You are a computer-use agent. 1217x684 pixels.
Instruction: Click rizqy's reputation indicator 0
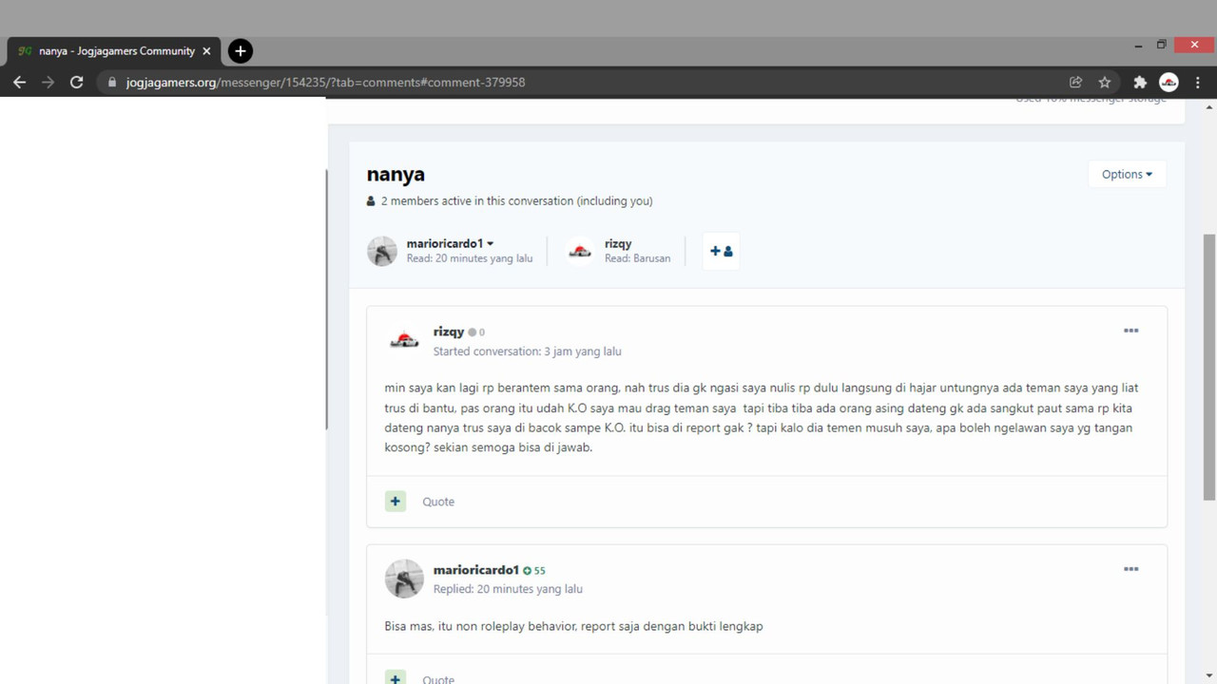(476, 332)
